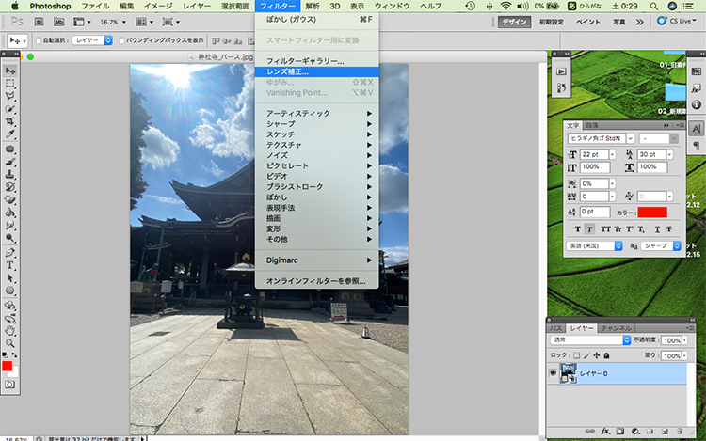Switch to the パス tab
Viewport: 706px width, 441px height.
555,328
